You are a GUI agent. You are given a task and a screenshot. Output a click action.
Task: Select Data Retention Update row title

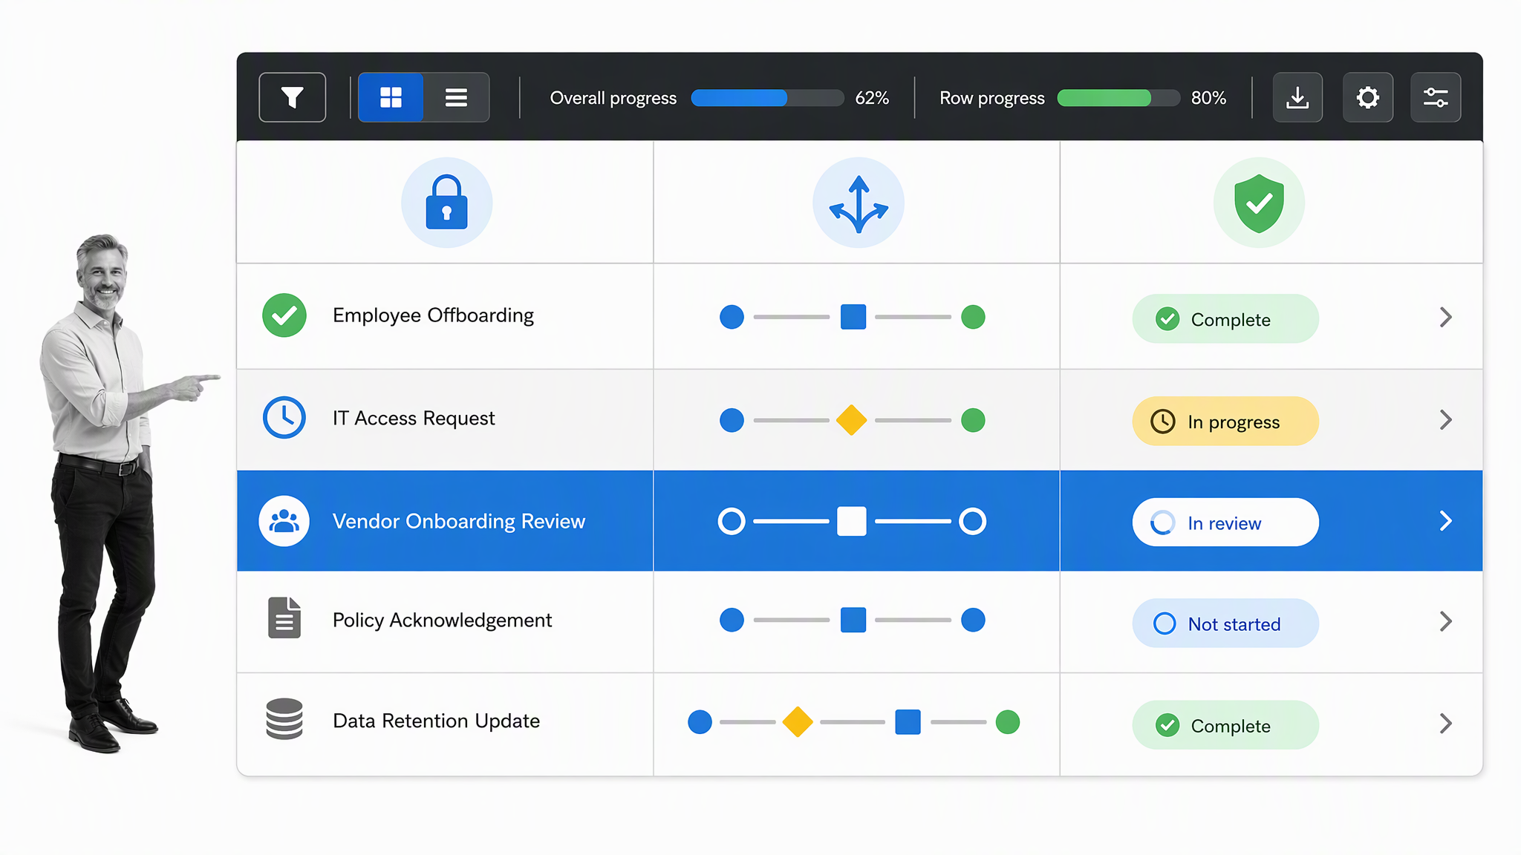[x=436, y=721]
